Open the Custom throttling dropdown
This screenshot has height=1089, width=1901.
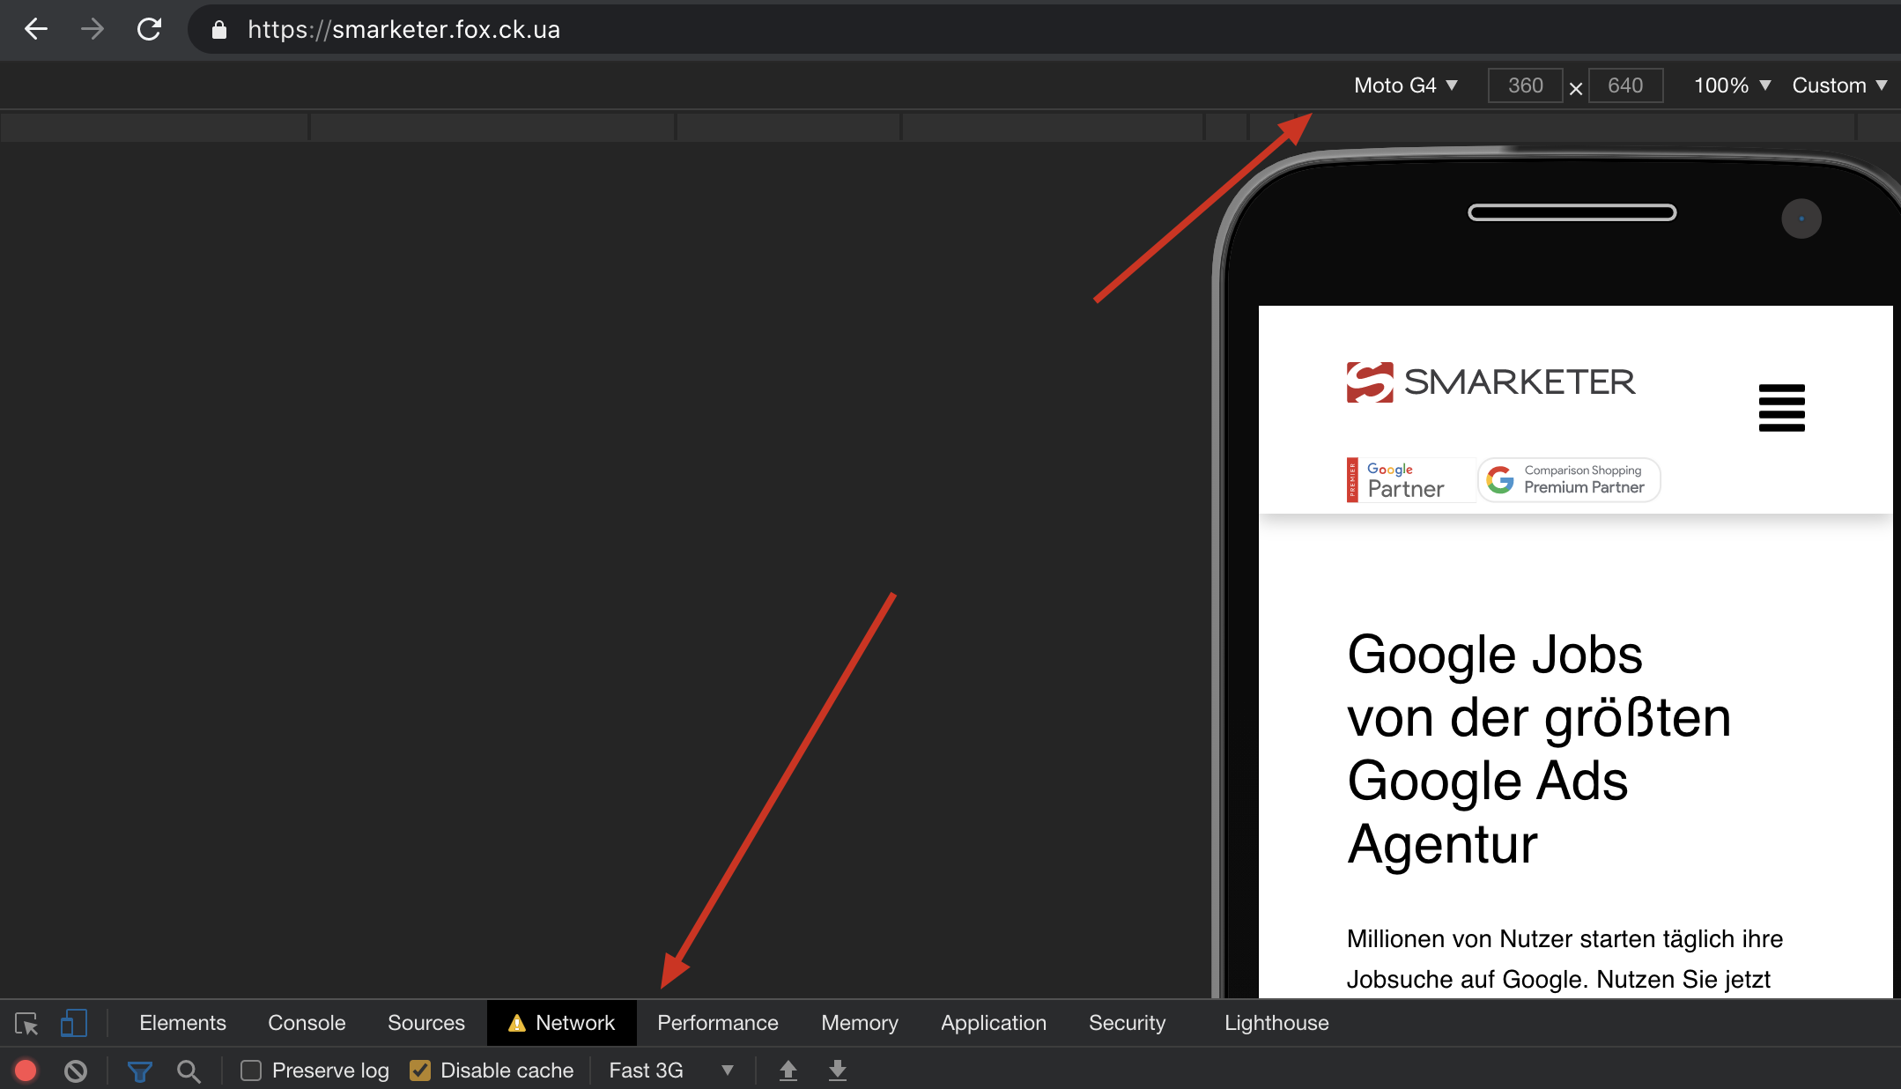tap(1839, 85)
